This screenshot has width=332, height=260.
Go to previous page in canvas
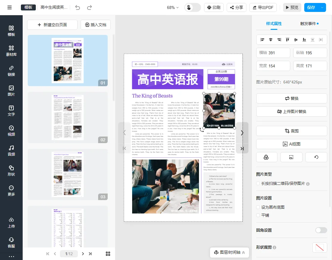[x=124, y=133]
